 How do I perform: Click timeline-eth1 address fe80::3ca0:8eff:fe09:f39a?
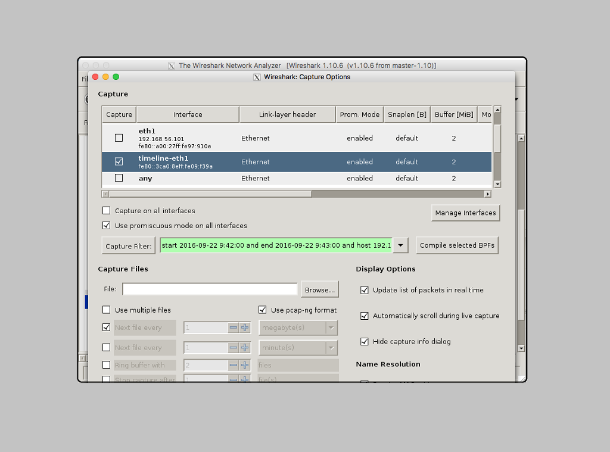click(x=176, y=167)
